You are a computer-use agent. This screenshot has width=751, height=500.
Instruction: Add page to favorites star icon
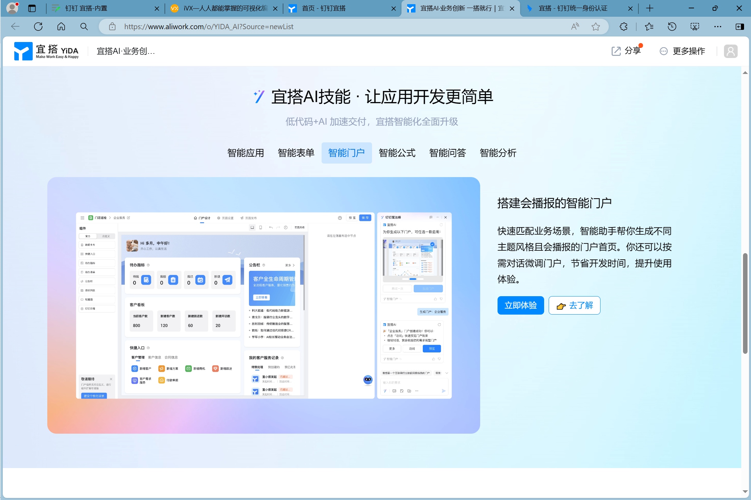pyautogui.click(x=596, y=26)
